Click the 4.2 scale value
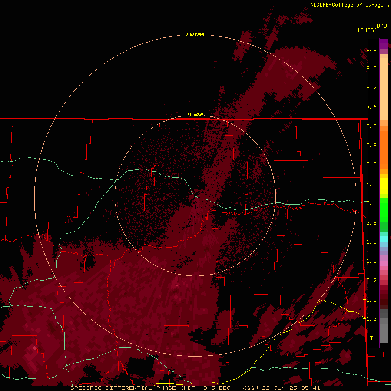Viewport: 391px width, 391px height. point(371,184)
